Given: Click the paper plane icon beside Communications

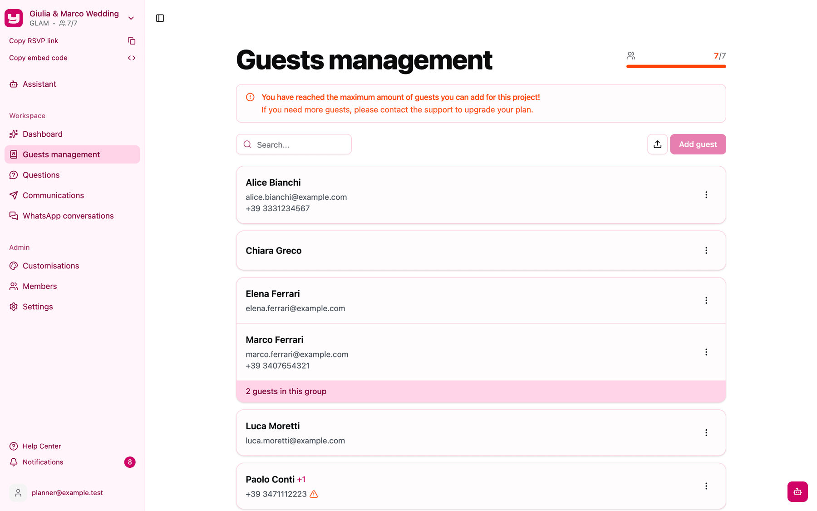Looking at the screenshot, I should pyautogui.click(x=14, y=195).
